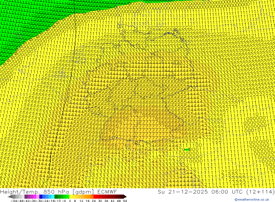The image size is (275, 202).
Task: Pick the dark green legend swatch at -18
Action: (x=56, y=196)
